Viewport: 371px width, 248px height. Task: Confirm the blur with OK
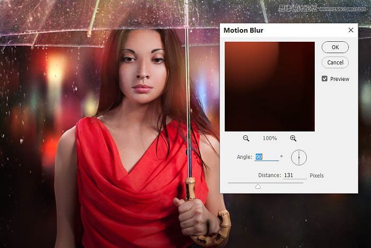pyautogui.click(x=335, y=47)
